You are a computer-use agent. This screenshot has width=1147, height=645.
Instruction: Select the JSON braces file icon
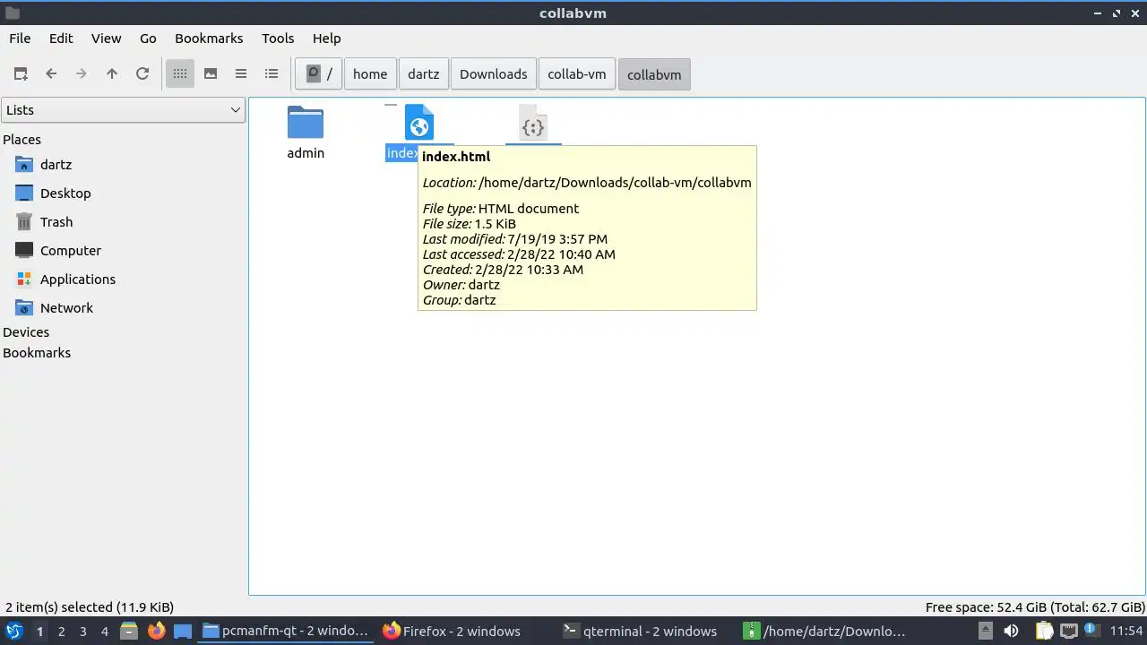click(533, 124)
